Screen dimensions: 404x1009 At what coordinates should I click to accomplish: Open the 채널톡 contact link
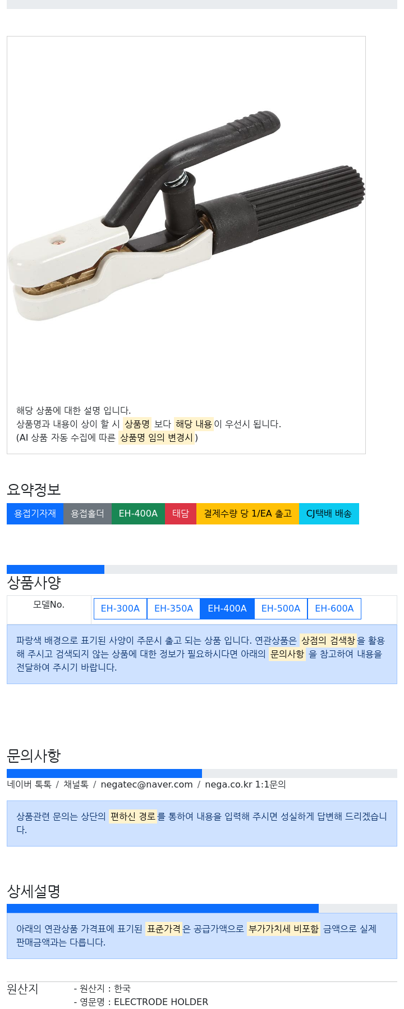76,785
